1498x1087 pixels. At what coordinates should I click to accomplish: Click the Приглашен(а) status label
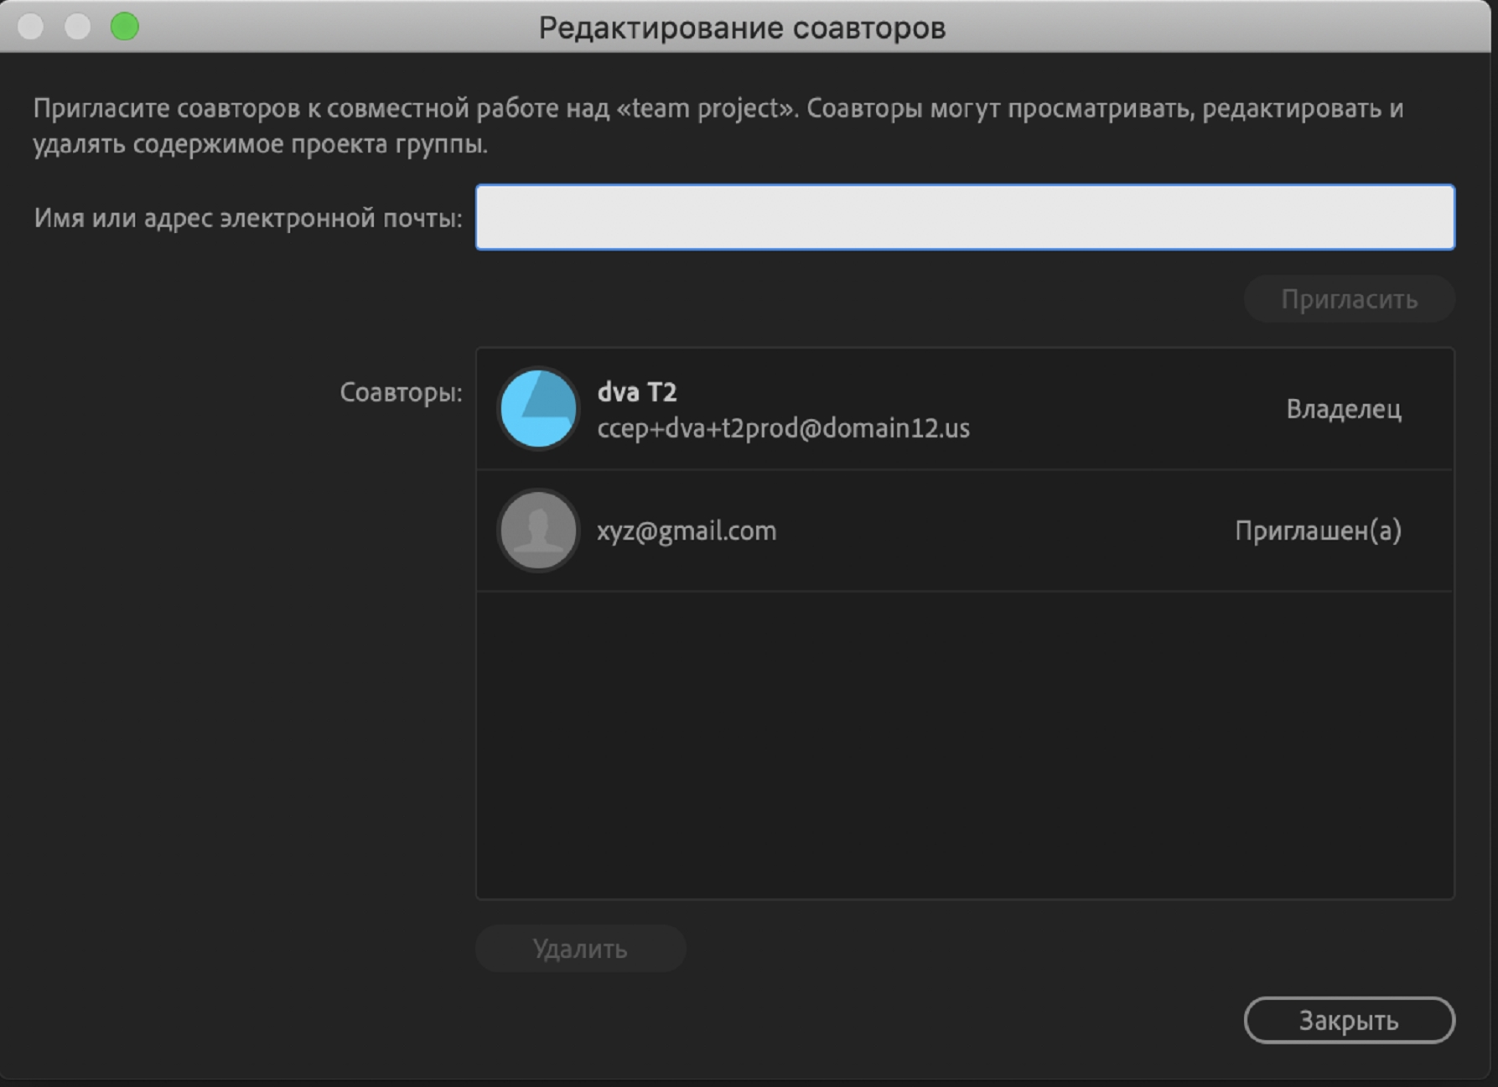click(x=1318, y=531)
